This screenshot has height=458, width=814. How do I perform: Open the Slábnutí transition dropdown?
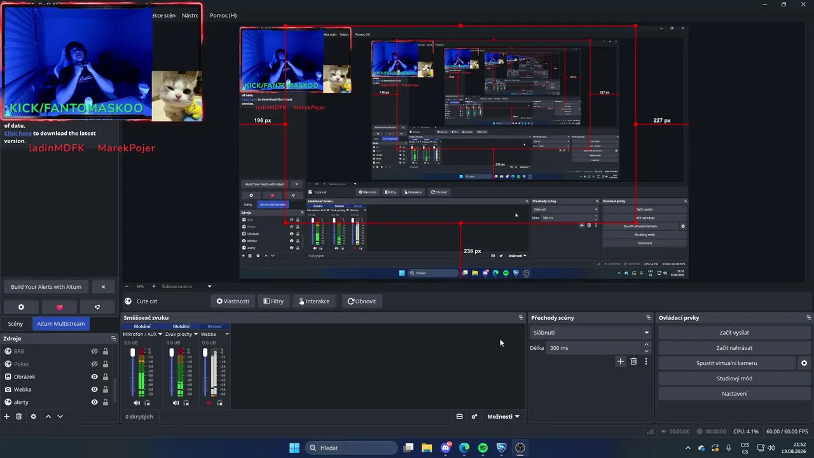[x=591, y=333]
